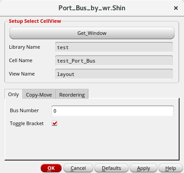Click the dialog title Port_Bus_by_wr.Shin
The height and width of the screenshot is (173, 184).
tap(92, 8)
